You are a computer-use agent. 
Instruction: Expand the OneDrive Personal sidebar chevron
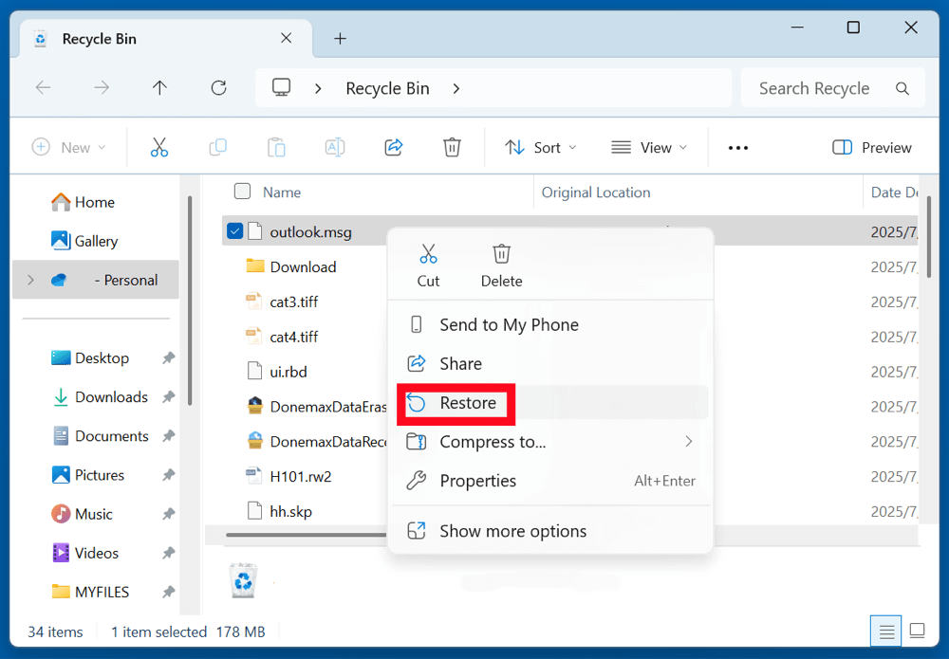point(28,280)
